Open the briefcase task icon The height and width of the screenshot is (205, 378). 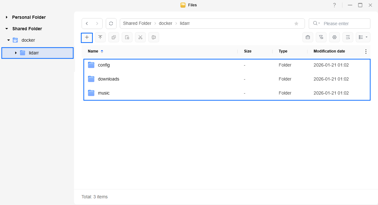click(x=307, y=37)
